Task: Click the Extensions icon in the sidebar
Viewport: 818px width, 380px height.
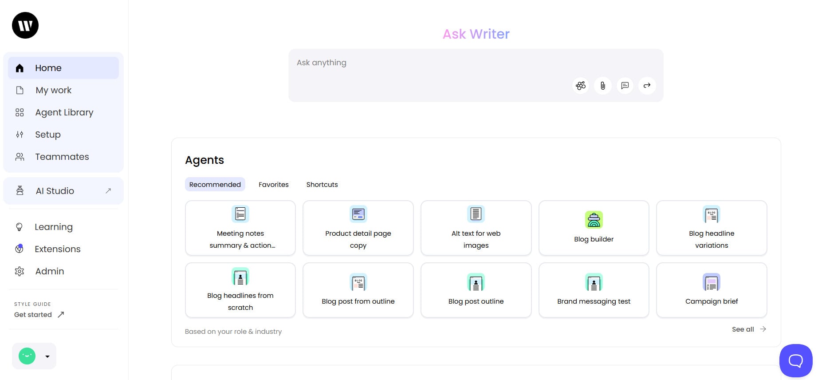Action: 19,249
